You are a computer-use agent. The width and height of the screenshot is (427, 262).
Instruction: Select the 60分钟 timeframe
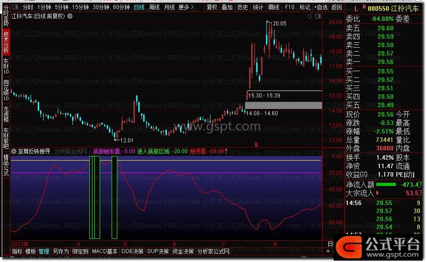(x=121, y=7)
